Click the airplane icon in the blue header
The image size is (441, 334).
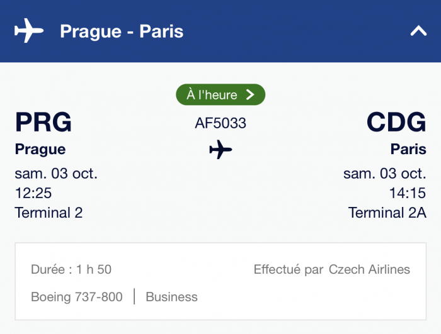tap(29, 30)
